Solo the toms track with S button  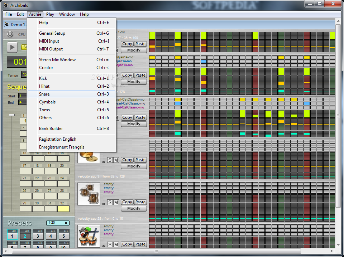click(x=110, y=202)
